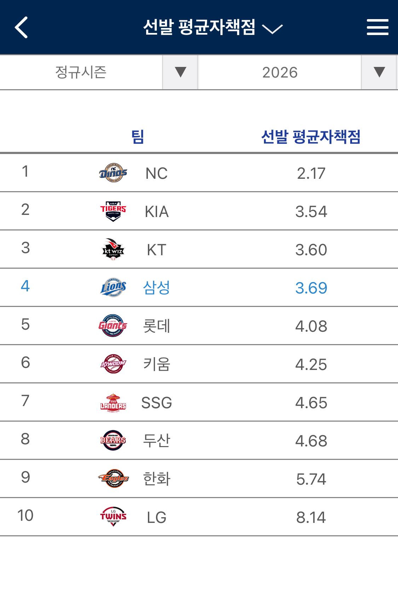The image size is (398, 599).
Task: Select the Kiwoom Heroes logo
Action: 113,364
